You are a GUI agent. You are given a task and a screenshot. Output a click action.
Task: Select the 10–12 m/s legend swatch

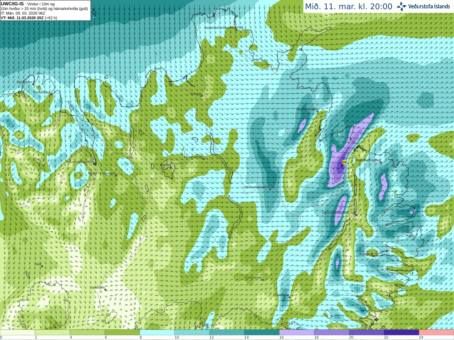(192, 333)
